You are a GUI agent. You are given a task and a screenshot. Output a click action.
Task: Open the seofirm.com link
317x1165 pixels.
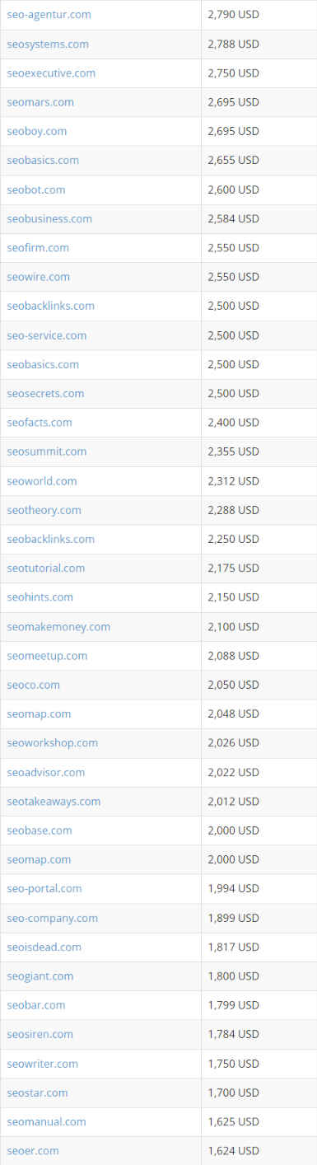[38, 247]
